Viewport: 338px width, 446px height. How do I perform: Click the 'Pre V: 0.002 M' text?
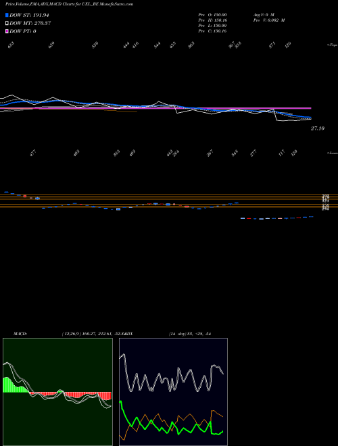(x=269, y=20)
